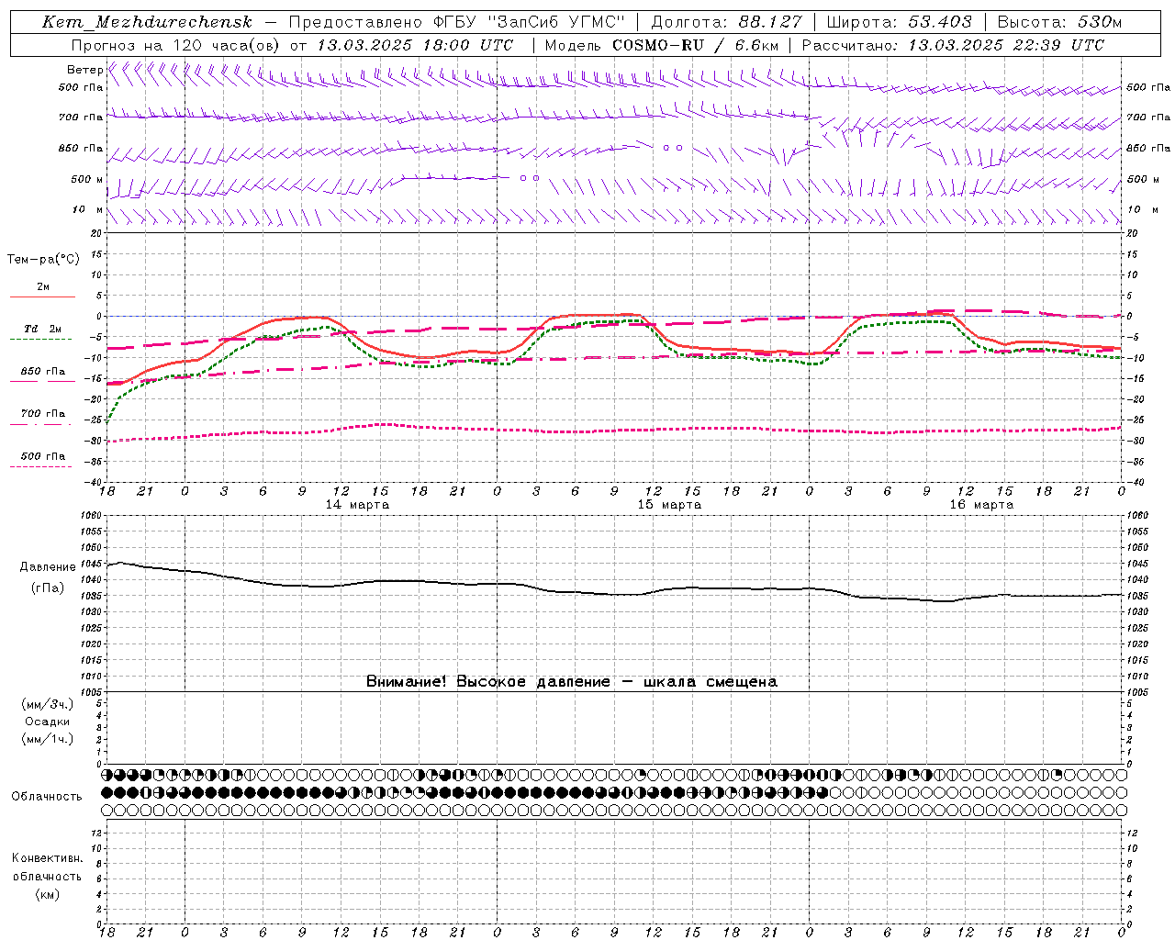The width and height of the screenshot is (1175, 940).
Task: Click the Конвективн. облачность label
Action: [48, 867]
